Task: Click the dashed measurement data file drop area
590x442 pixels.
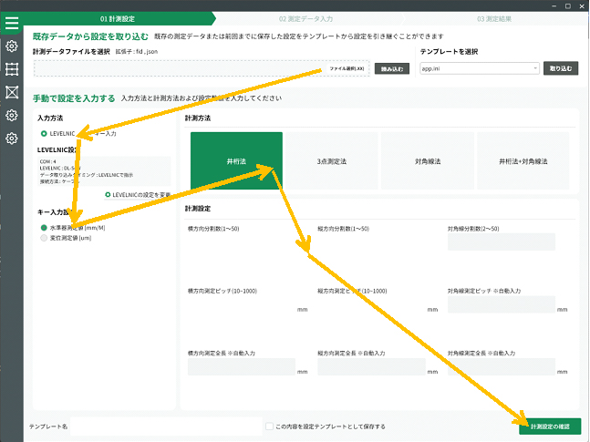Action: [x=202, y=68]
